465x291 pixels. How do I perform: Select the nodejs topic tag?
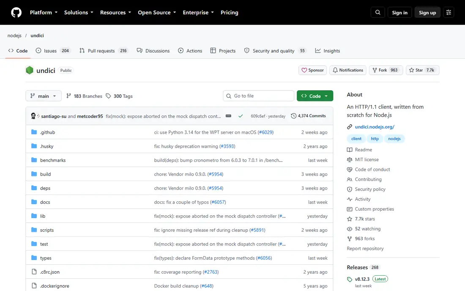394,139
